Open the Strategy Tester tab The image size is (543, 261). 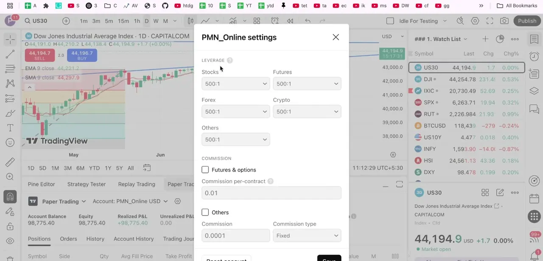87,184
